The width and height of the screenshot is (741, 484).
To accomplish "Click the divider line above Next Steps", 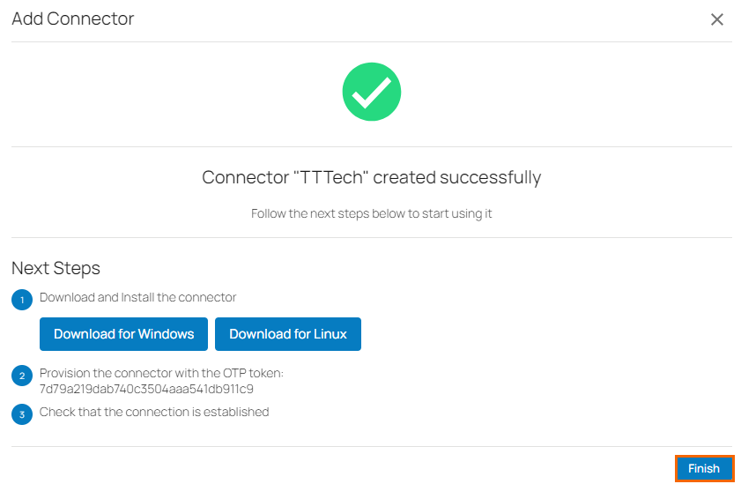I will (x=371, y=237).
